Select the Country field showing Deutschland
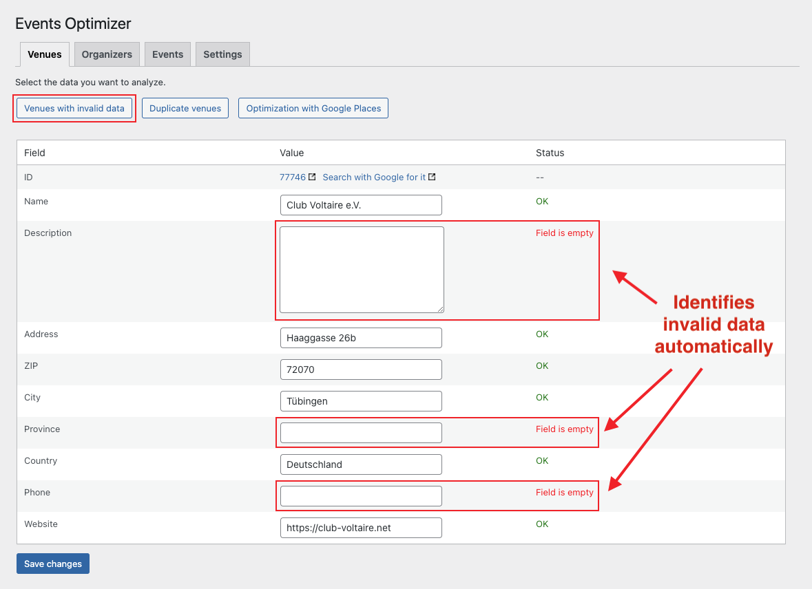The height and width of the screenshot is (589, 812). (x=360, y=464)
